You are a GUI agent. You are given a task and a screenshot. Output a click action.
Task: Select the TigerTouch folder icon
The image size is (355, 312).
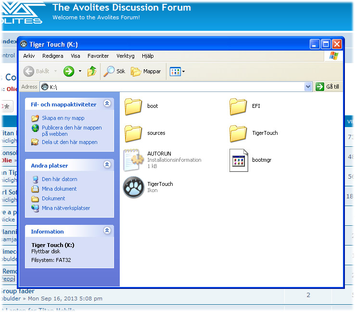coord(238,133)
